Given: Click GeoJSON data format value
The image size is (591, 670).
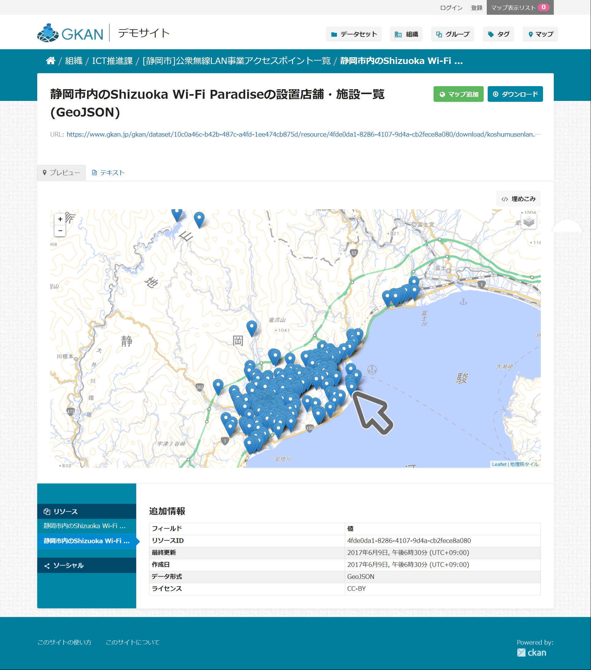Looking at the screenshot, I should tap(361, 576).
